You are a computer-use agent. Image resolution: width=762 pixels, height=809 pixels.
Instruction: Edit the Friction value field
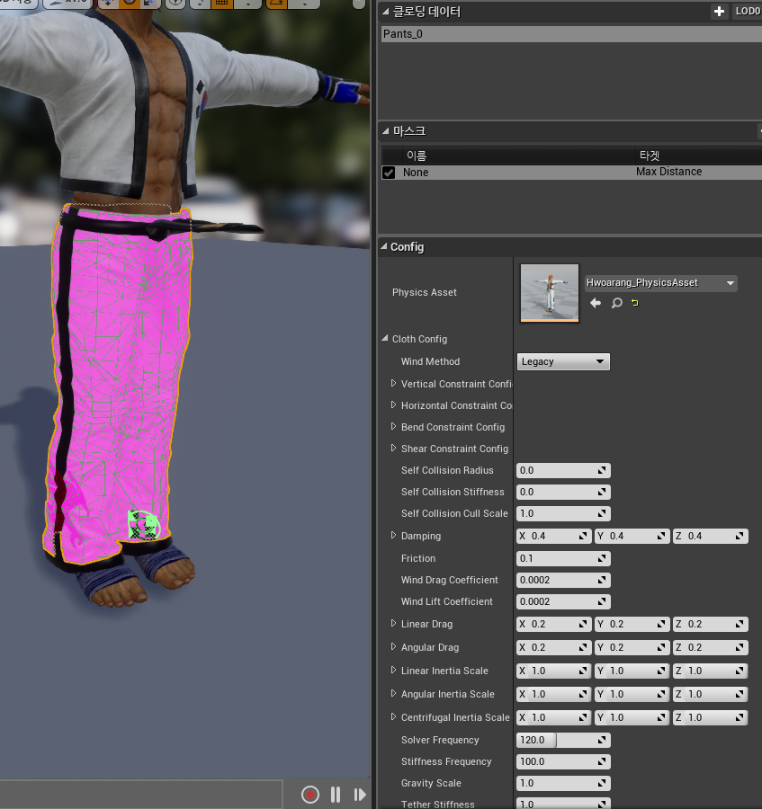(563, 559)
